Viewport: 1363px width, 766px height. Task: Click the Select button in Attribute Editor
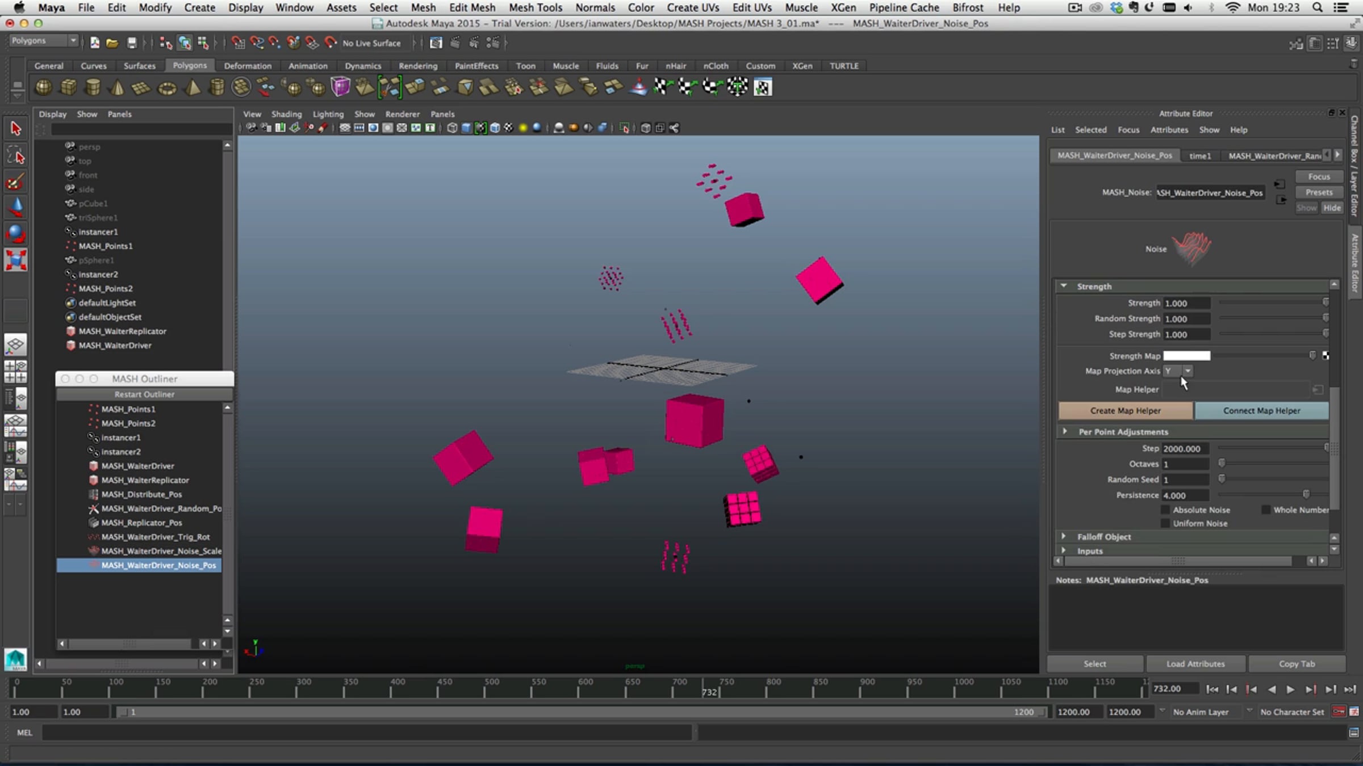click(x=1094, y=663)
